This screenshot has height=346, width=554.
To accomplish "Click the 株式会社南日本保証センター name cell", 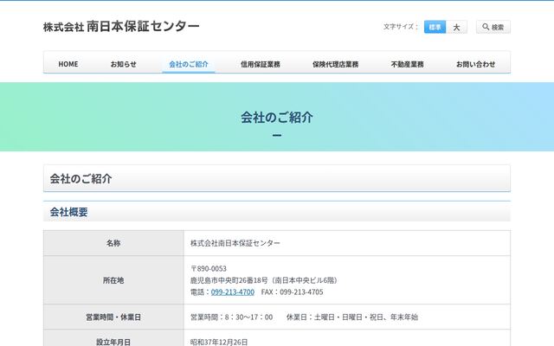I will point(347,243).
